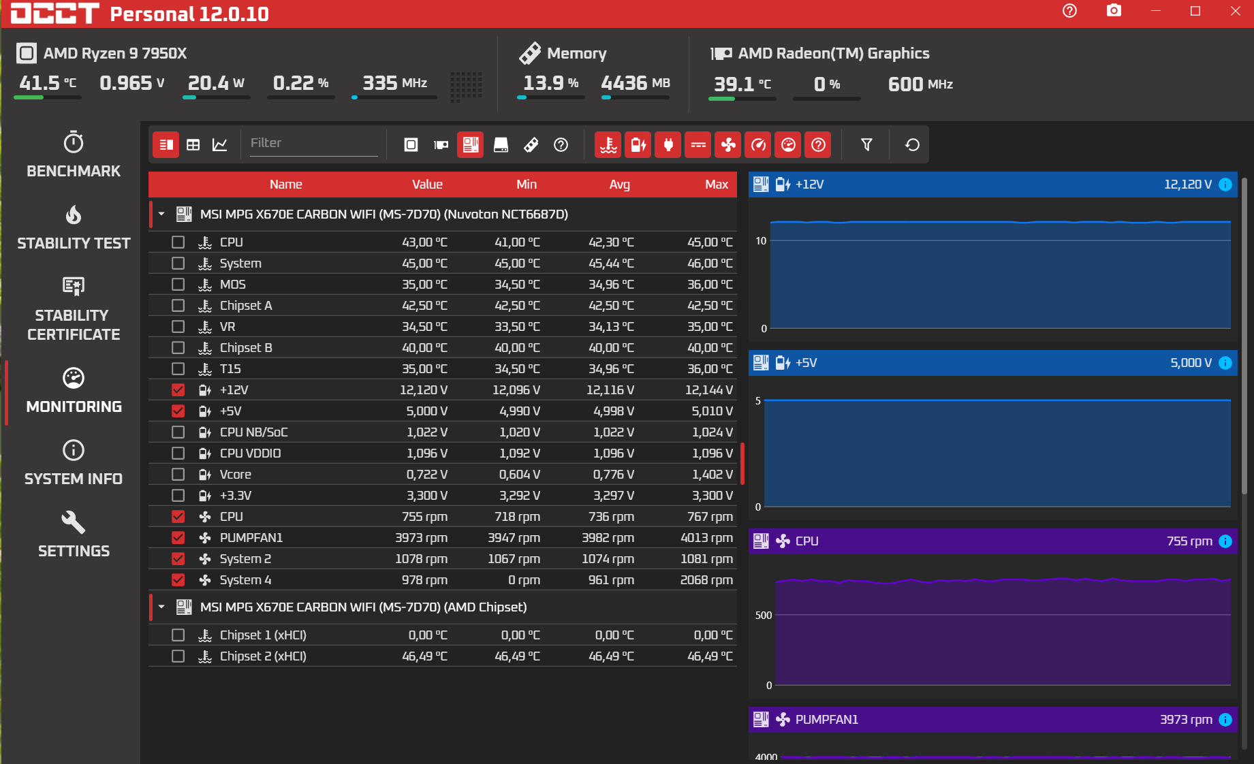Viewport: 1254px width, 764px height.
Task: Toggle the temperature sensor filter icon
Action: click(608, 144)
